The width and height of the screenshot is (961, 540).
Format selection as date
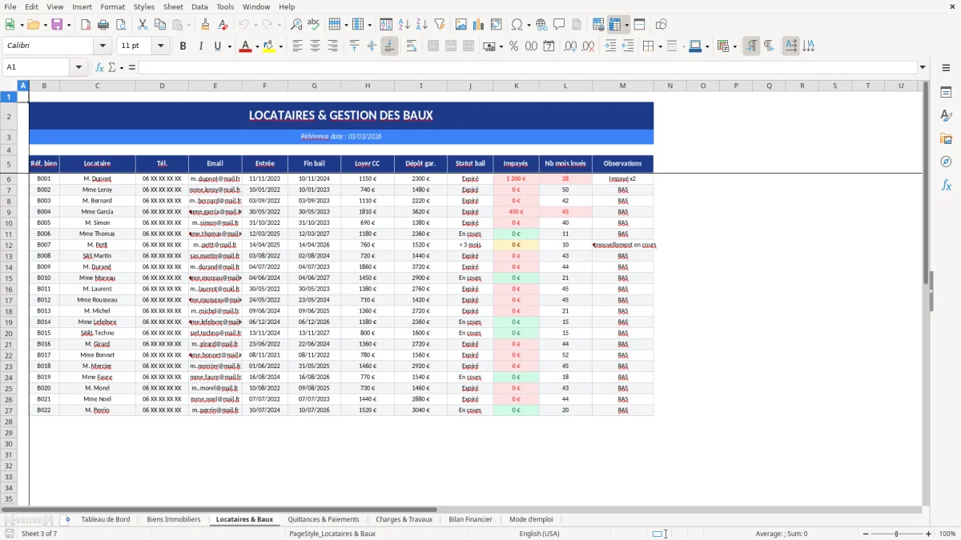coord(549,46)
